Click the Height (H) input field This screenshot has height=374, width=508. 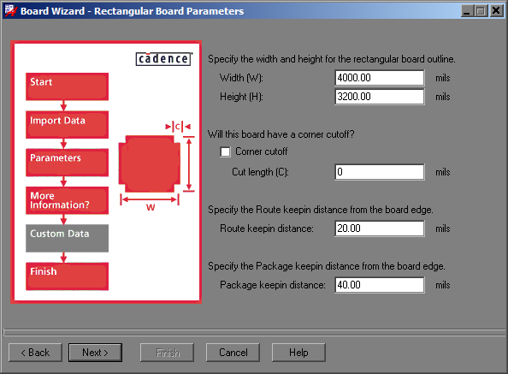(x=380, y=97)
